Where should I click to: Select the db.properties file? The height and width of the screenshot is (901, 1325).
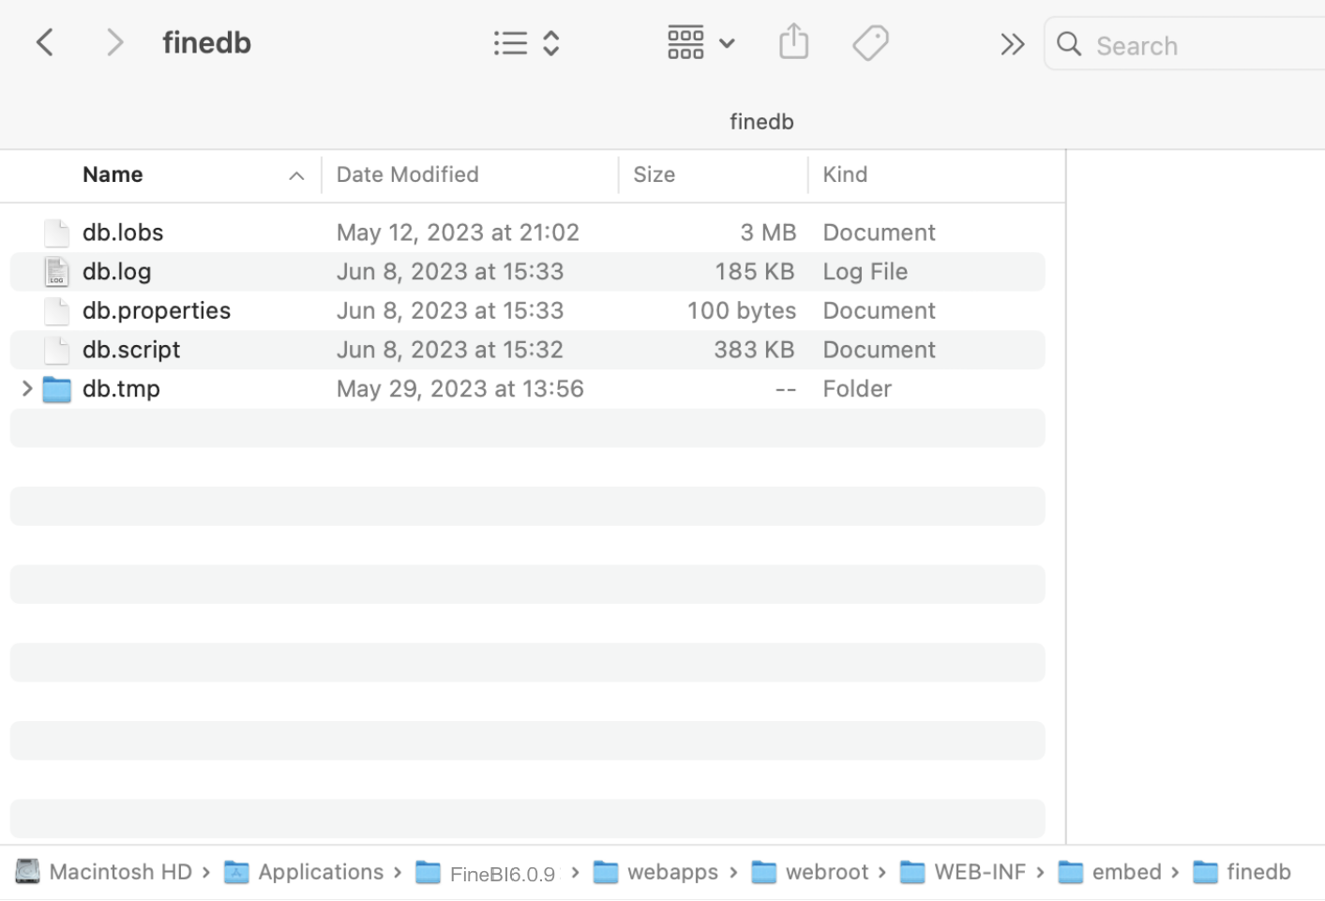click(x=156, y=309)
